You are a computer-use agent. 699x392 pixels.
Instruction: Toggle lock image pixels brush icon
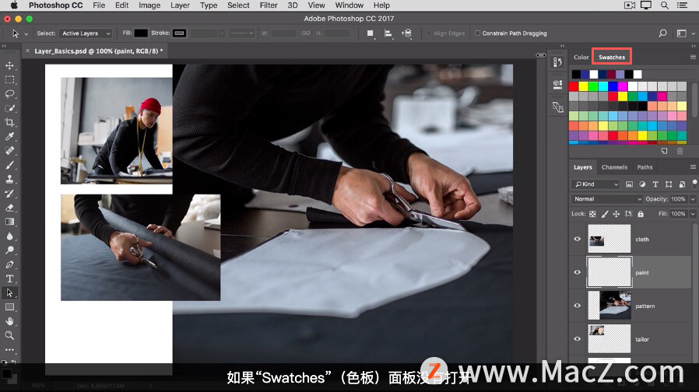tap(605, 214)
